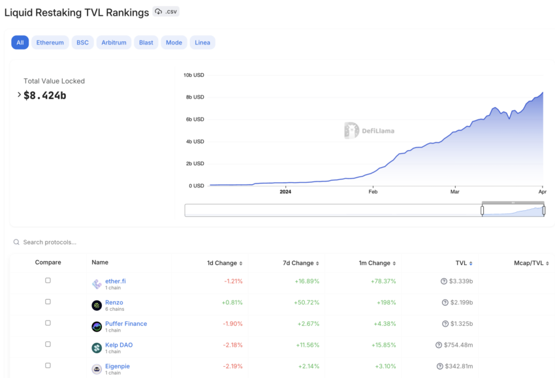
Task: Click the search magnifier icon
Action: tap(16, 242)
